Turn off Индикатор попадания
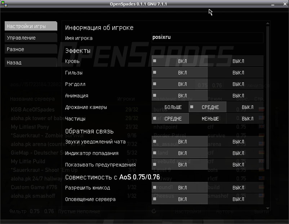Image resolution: width=289 pixels, height=224 pixels. (235, 153)
